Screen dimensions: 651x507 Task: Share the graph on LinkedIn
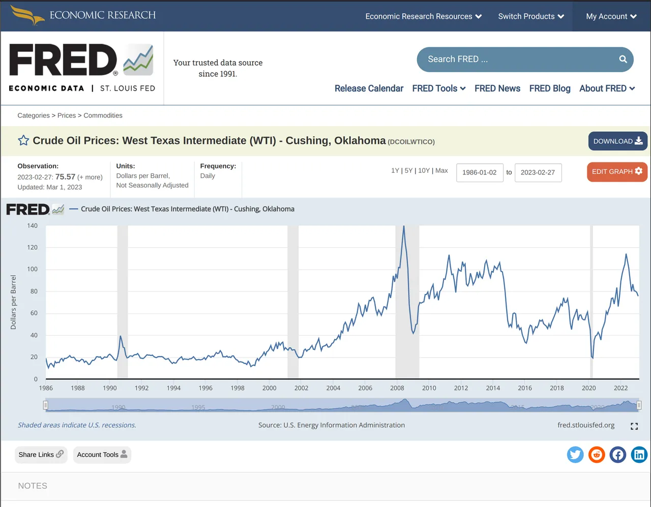[639, 455]
